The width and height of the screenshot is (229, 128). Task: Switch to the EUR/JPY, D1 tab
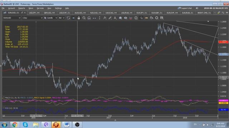tap(142, 13)
